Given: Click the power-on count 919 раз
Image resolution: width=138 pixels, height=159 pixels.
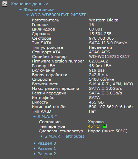Looking at the screenshot, I should (x=97, y=70).
